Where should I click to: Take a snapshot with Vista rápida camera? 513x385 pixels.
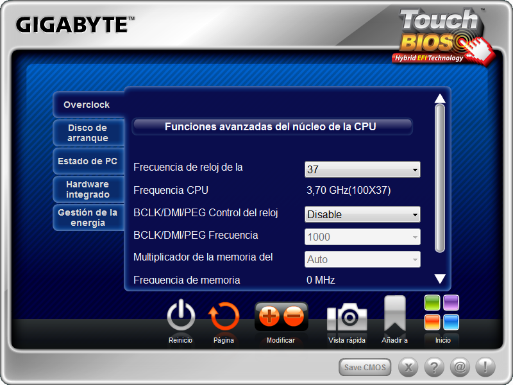coord(347,317)
